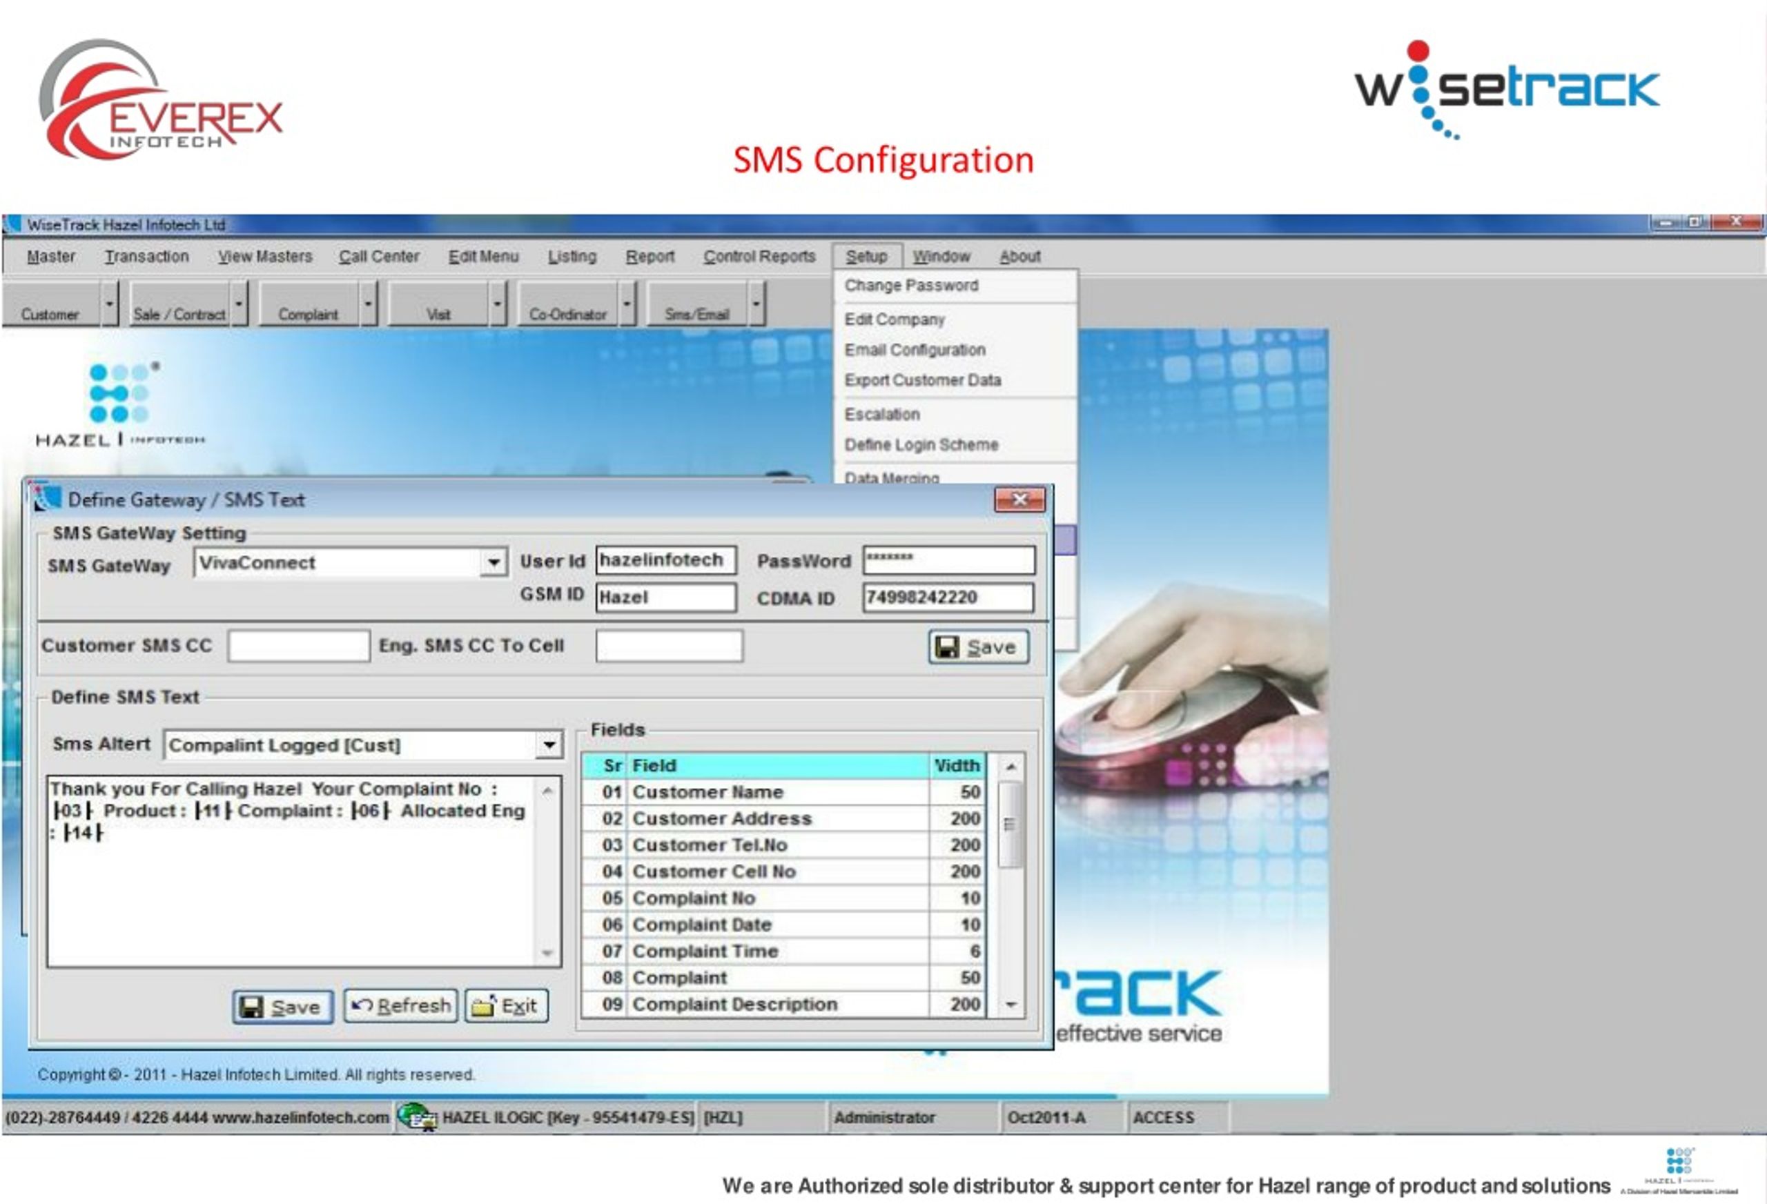Viewport: 1767px width, 1204px height.
Task: Select the Customer Cell No field row
Action: [x=783, y=872]
